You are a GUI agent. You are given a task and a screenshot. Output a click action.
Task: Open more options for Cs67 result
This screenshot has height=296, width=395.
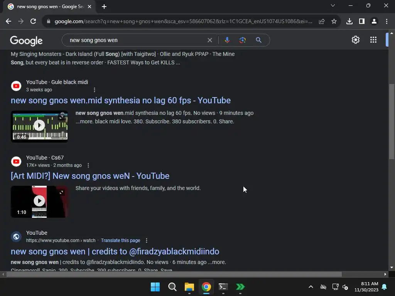(88, 165)
